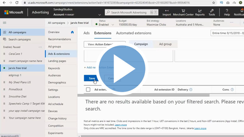244x137 pixels.
Task: Click the camera extension icon
Action: pos(228,3)
